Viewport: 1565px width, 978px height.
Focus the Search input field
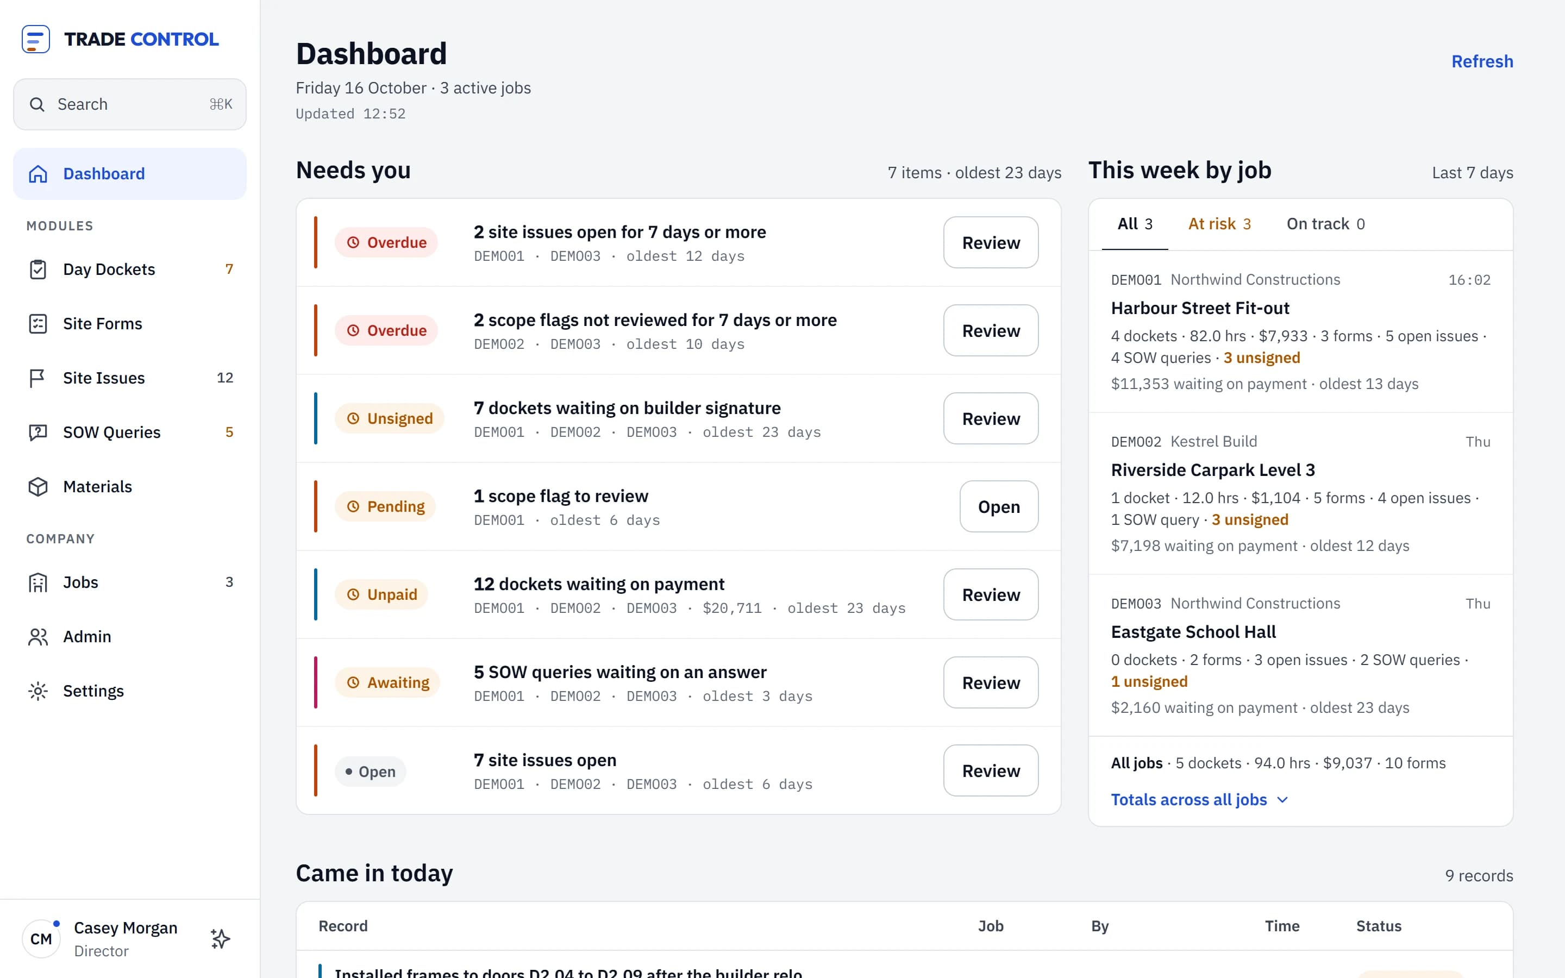(129, 104)
